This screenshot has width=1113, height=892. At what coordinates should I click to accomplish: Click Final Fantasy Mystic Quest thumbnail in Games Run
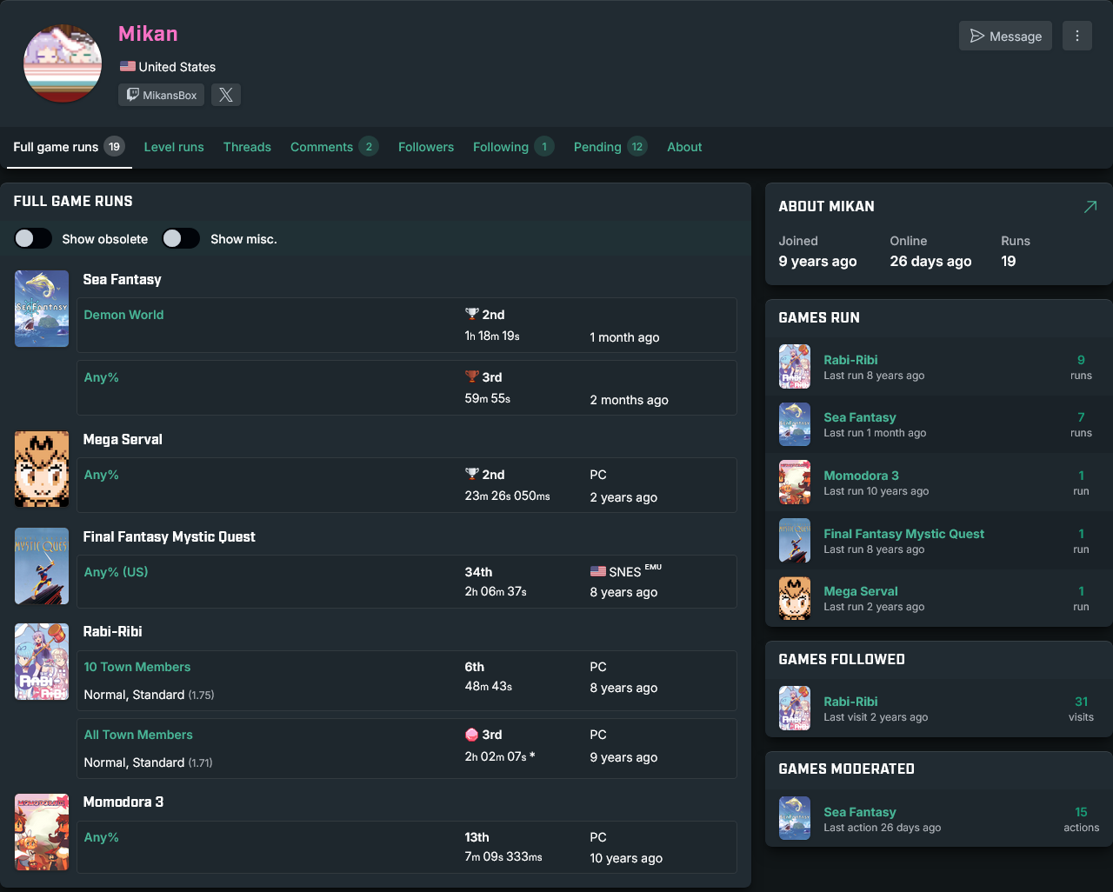tap(795, 540)
